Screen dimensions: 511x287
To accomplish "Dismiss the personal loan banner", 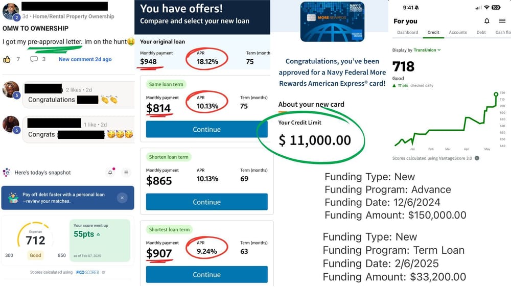I will tap(122, 198).
